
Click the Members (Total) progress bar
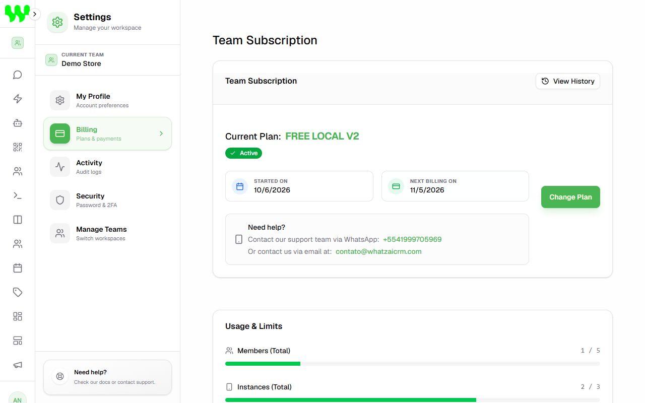[x=413, y=363]
